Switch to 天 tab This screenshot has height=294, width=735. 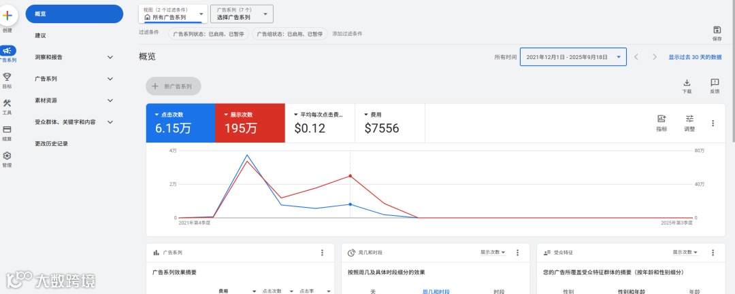[373, 291]
